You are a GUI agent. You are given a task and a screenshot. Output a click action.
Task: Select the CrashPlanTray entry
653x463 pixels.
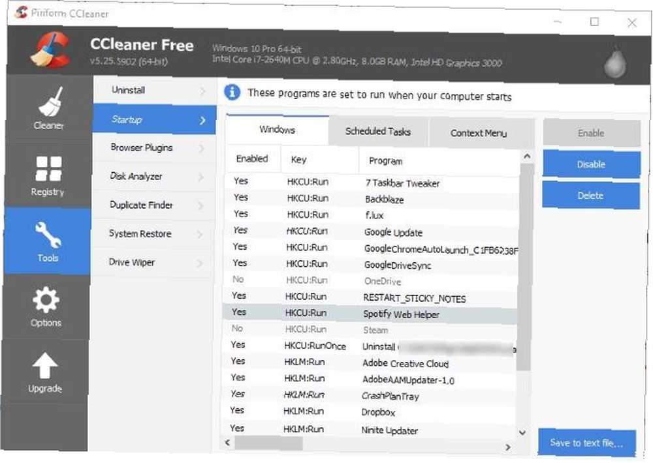tap(369, 395)
